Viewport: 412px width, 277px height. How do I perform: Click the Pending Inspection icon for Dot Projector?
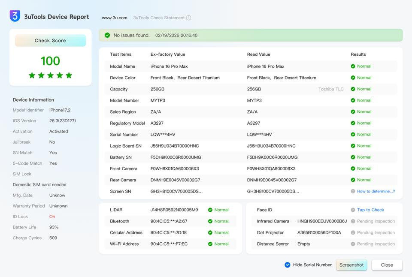(x=353, y=233)
